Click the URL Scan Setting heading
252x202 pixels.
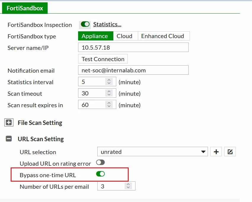point(41,139)
